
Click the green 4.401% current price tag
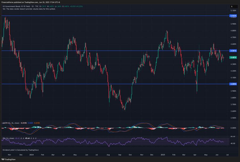[x=233, y=58]
